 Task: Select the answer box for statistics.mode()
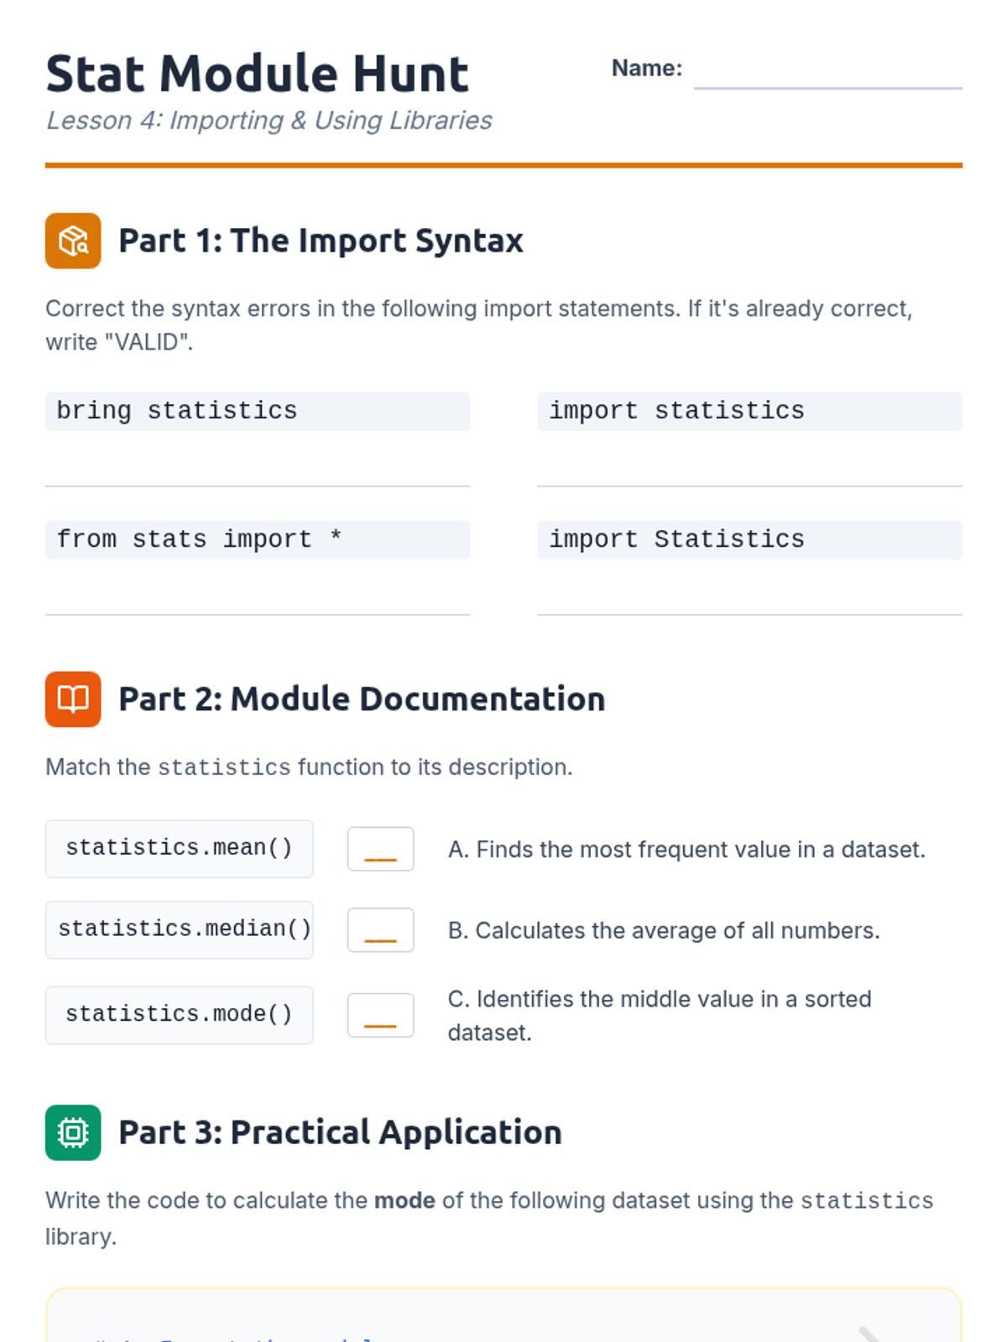380,1015
